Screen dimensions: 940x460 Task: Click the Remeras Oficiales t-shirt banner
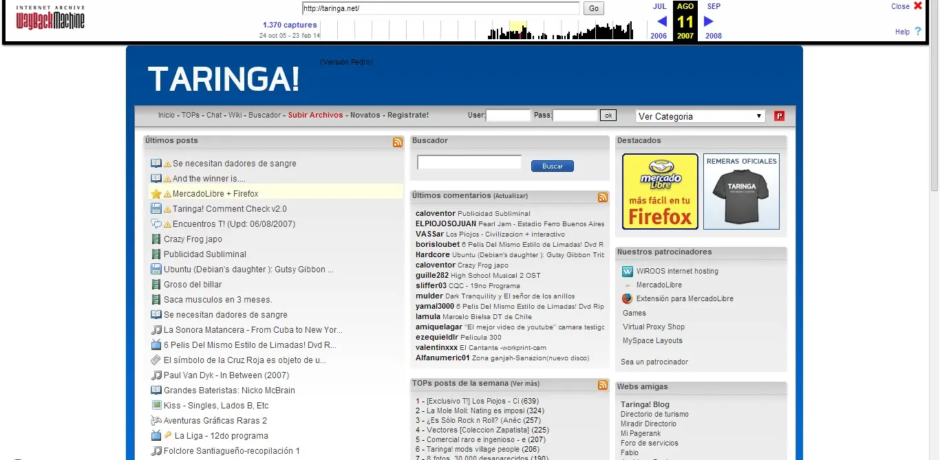[x=741, y=191]
